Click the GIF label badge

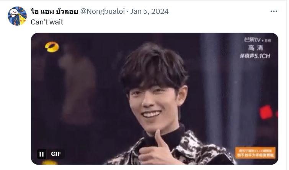tap(56, 154)
